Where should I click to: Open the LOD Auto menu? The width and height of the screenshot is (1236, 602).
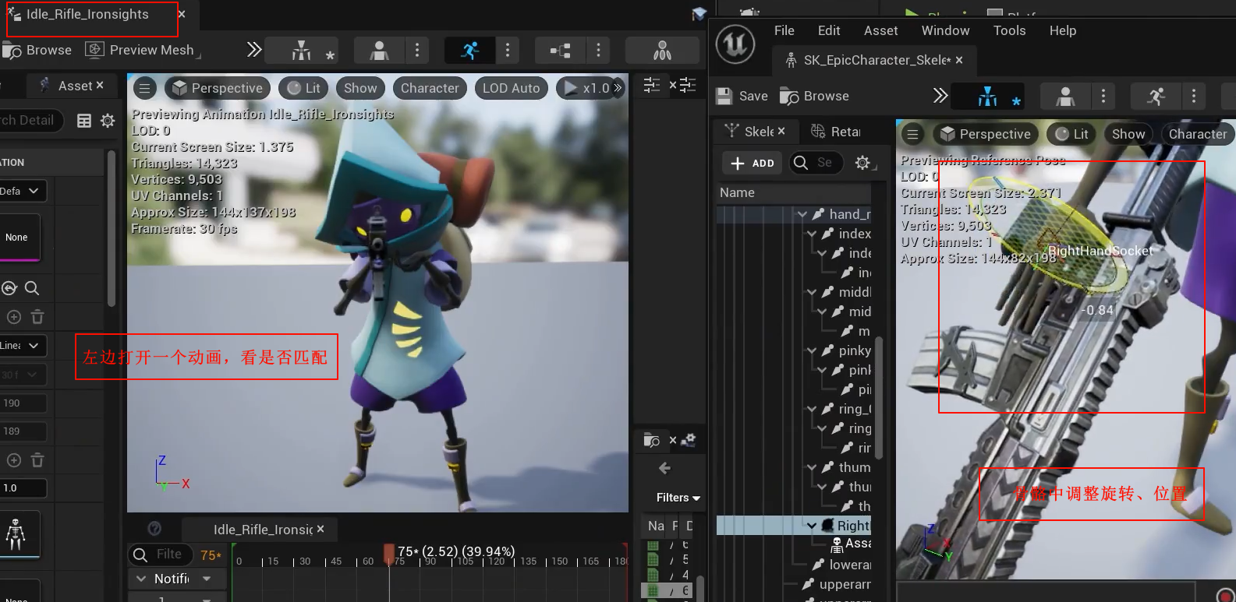tap(511, 88)
